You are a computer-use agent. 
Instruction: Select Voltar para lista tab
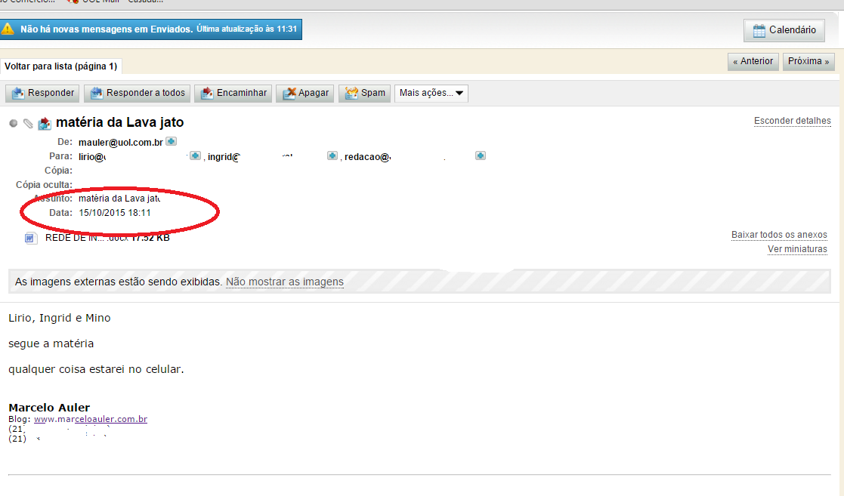click(x=60, y=66)
